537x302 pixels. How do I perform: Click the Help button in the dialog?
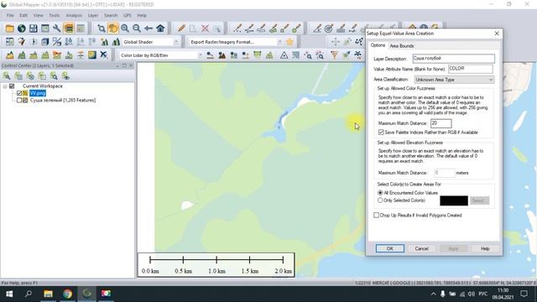coord(485,248)
